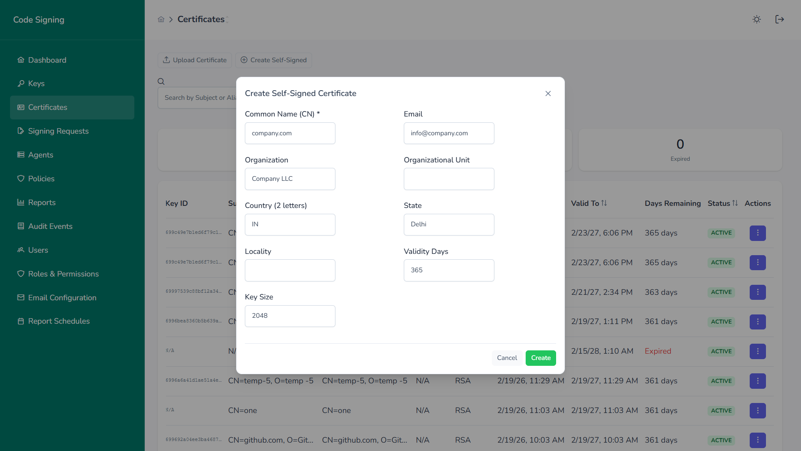Select the Keys section icon

21,83
